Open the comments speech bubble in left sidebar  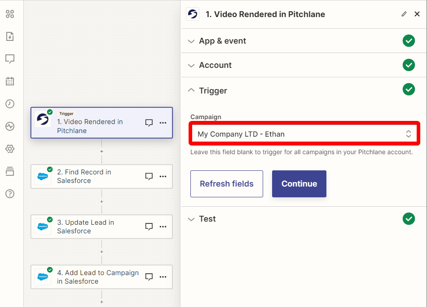(10, 58)
